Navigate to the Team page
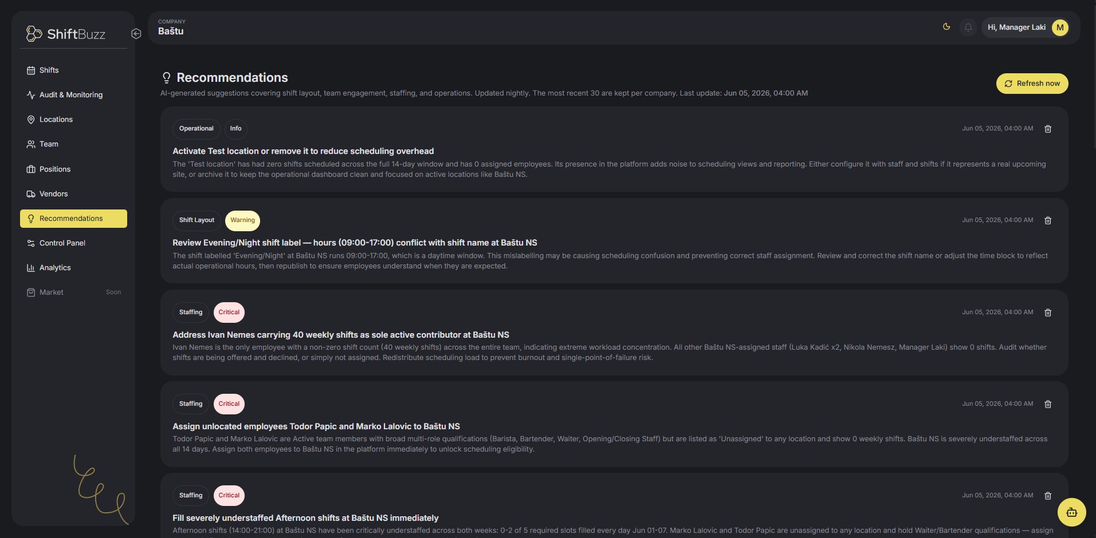1096x538 pixels. tap(73, 144)
